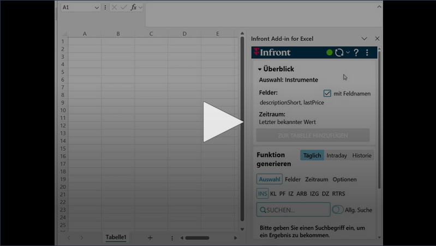This screenshot has height=246, width=436.
Task: Open the Zeitraum step
Action: click(x=316, y=180)
